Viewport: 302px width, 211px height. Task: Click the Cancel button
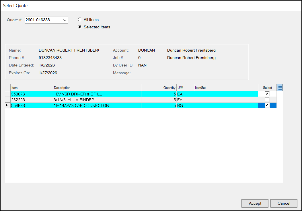pyautogui.click(x=284, y=203)
